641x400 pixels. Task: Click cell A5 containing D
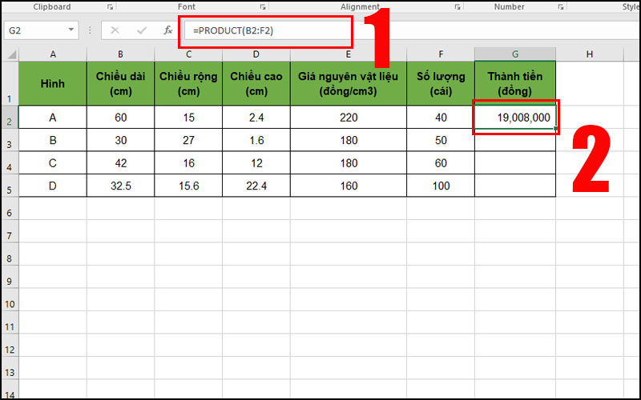(x=53, y=186)
